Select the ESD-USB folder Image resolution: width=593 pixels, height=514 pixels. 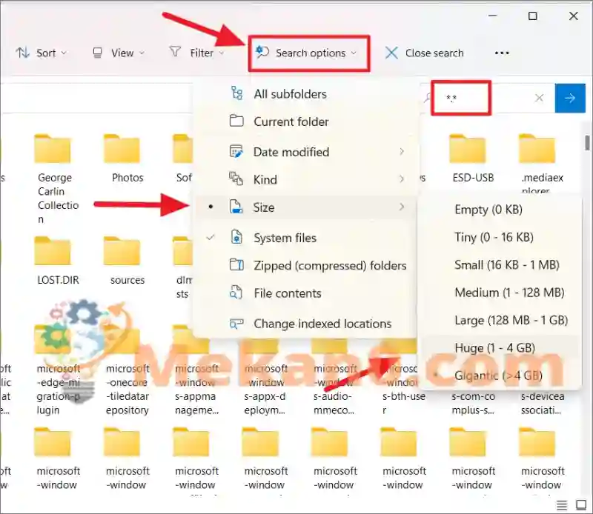click(468, 158)
